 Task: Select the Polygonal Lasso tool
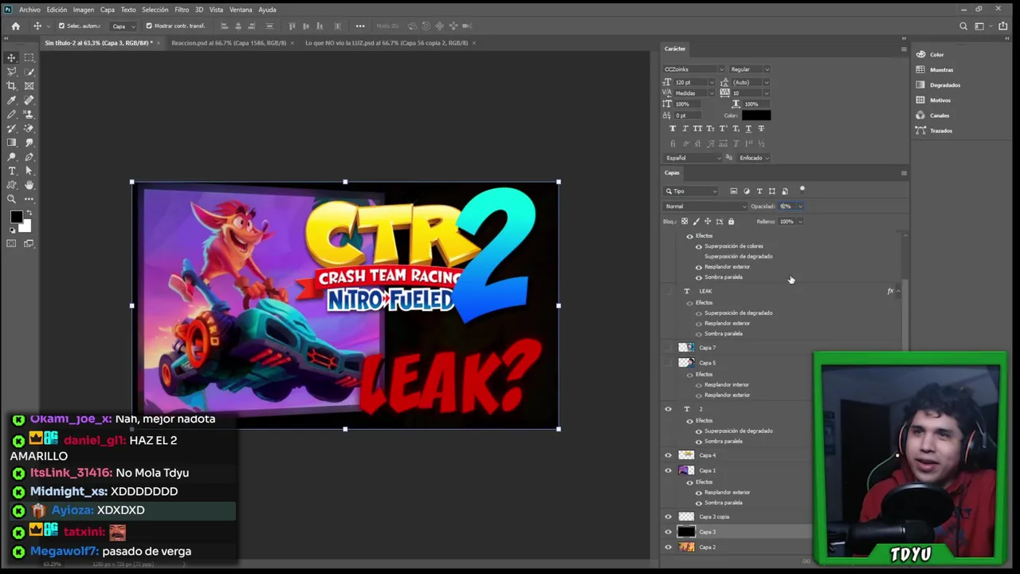point(12,72)
